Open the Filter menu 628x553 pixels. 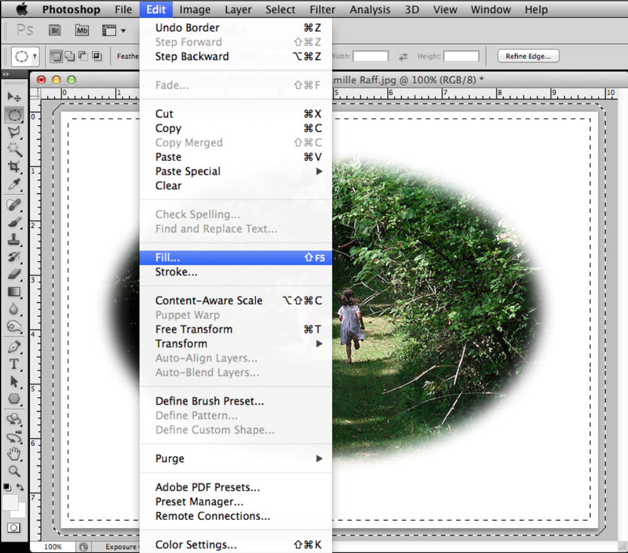pyautogui.click(x=322, y=9)
